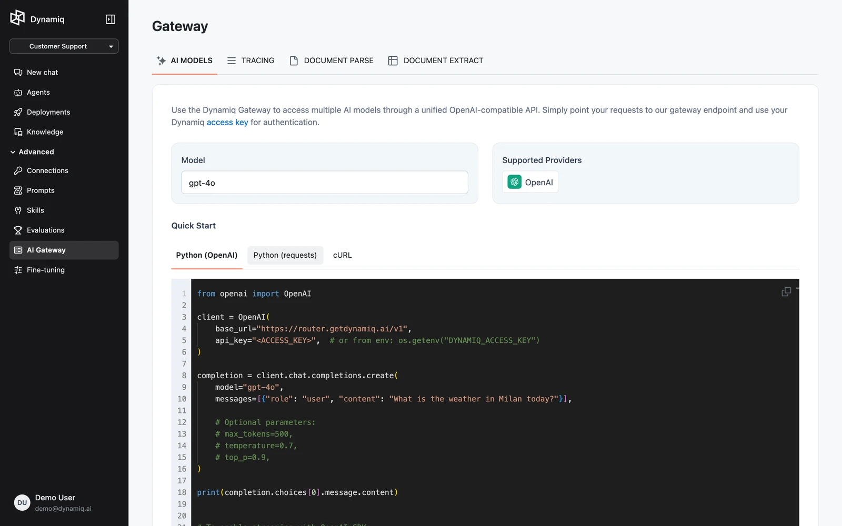This screenshot has height=526, width=842.
Task: Click the "# temperature=0.7," comment line
Action: (256, 446)
